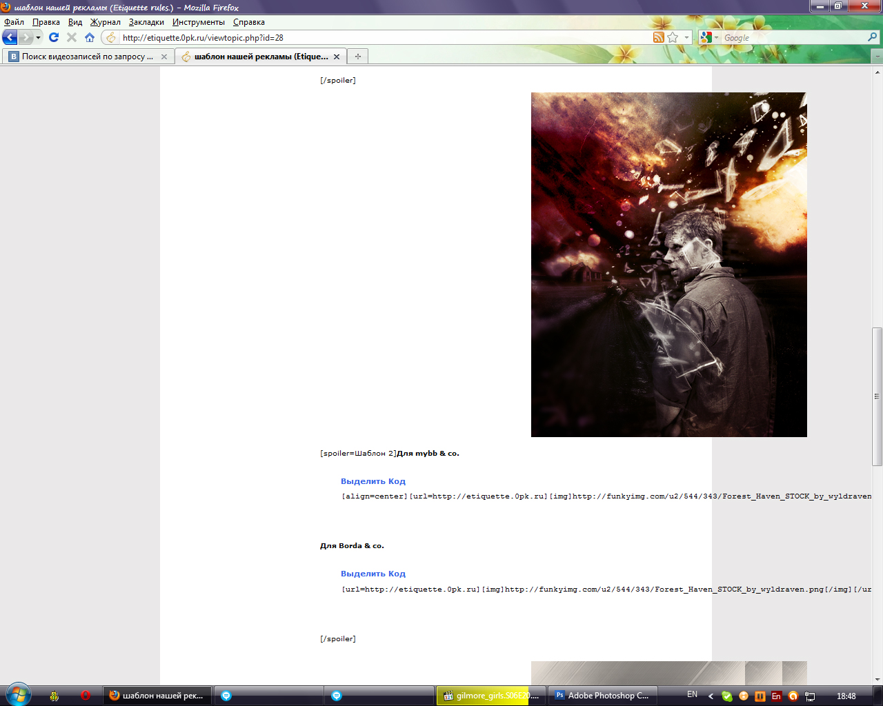
Task: Click the URL address field
Action: pyautogui.click(x=385, y=38)
